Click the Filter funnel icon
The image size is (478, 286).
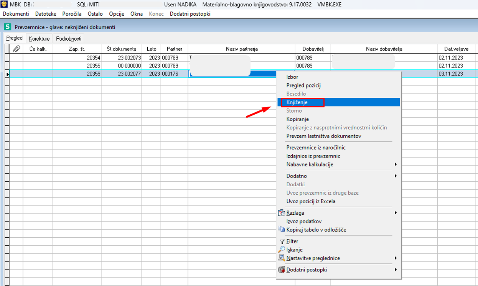point(282,242)
